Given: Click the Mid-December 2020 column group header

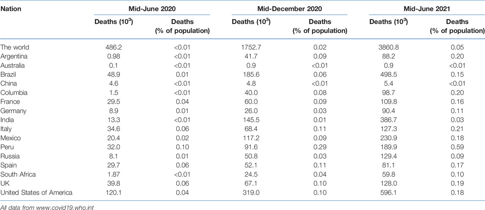Looking at the screenshot, I should [x=289, y=9].
